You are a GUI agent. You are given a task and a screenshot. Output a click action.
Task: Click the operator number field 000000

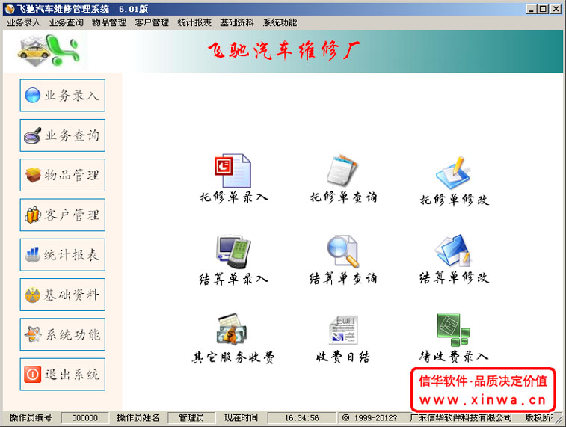(84, 417)
